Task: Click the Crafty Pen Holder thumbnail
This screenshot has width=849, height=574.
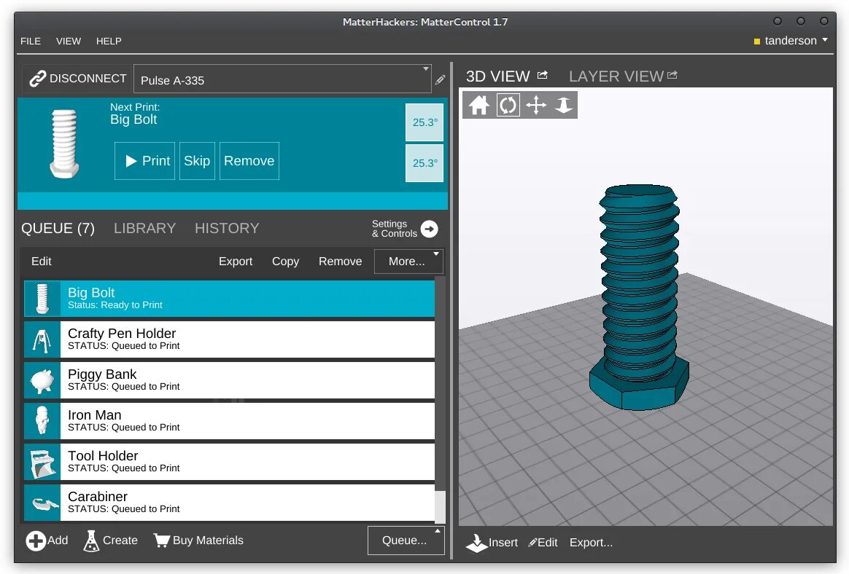Action: click(42, 339)
